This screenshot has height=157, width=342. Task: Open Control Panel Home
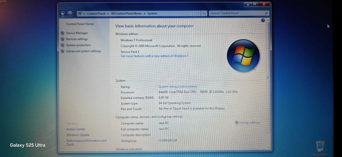click(80, 24)
